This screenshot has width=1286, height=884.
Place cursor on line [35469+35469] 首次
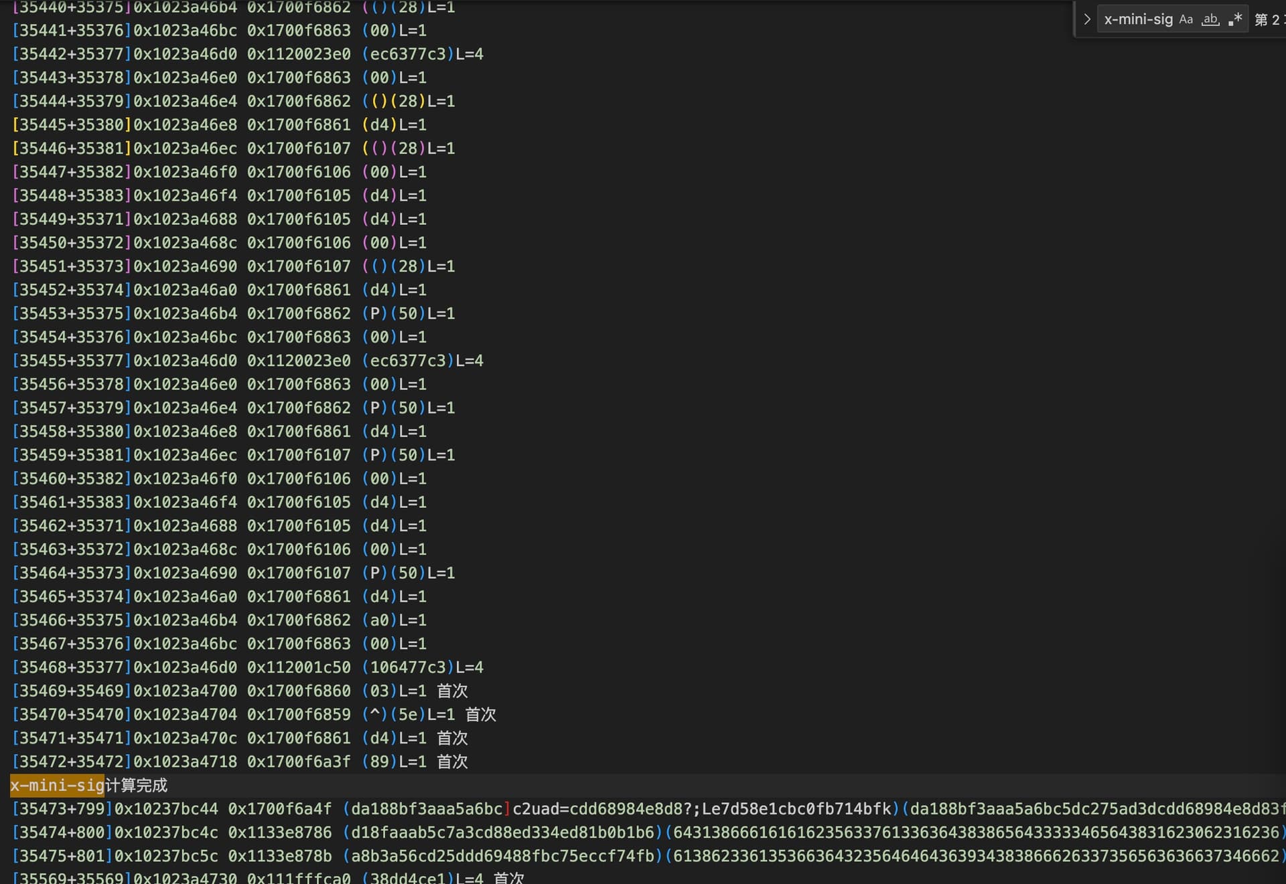(x=452, y=691)
